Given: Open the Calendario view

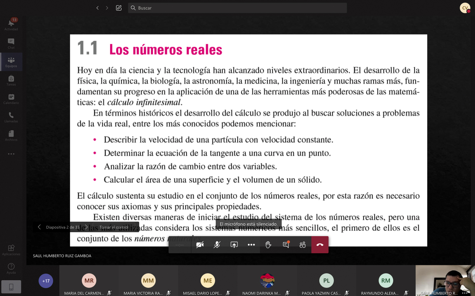Looking at the screenshot, I should [11, 99].
